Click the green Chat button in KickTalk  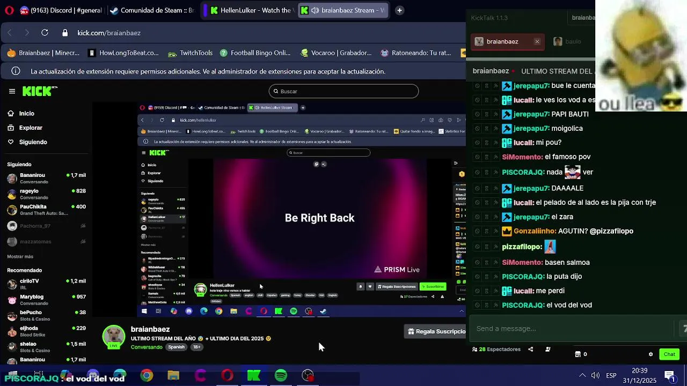pos(669,354)
